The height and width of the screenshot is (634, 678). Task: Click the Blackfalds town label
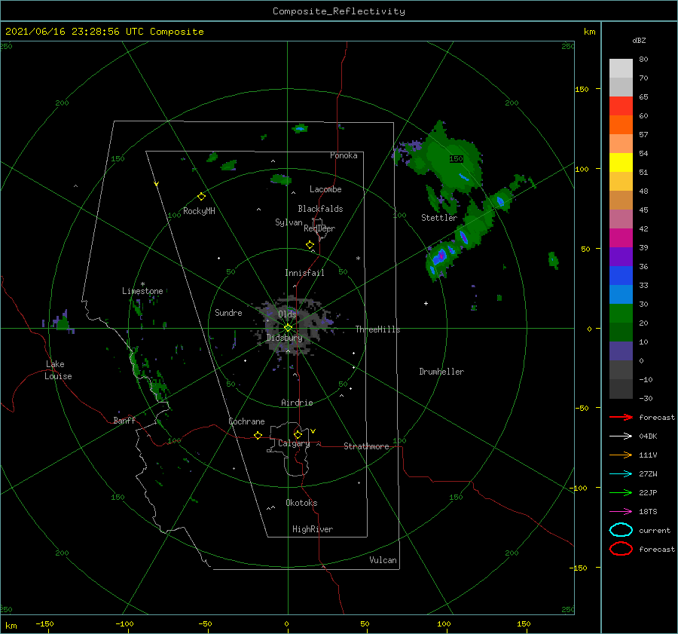(x=320, y=209)
